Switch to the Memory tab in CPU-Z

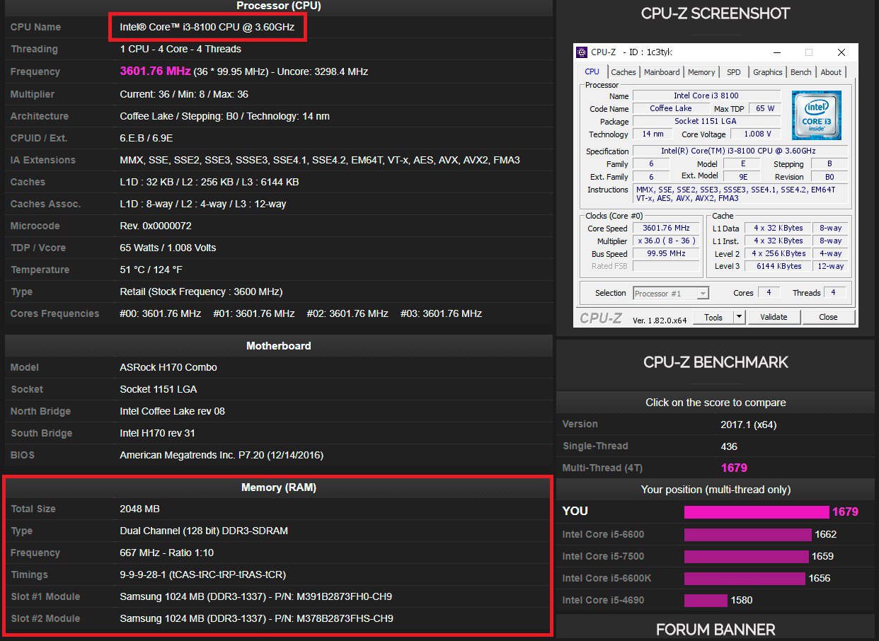701,72
